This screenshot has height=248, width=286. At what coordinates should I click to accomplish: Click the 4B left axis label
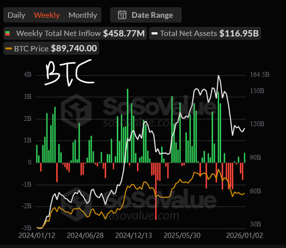pyautogui.click(x=27, y=75)
